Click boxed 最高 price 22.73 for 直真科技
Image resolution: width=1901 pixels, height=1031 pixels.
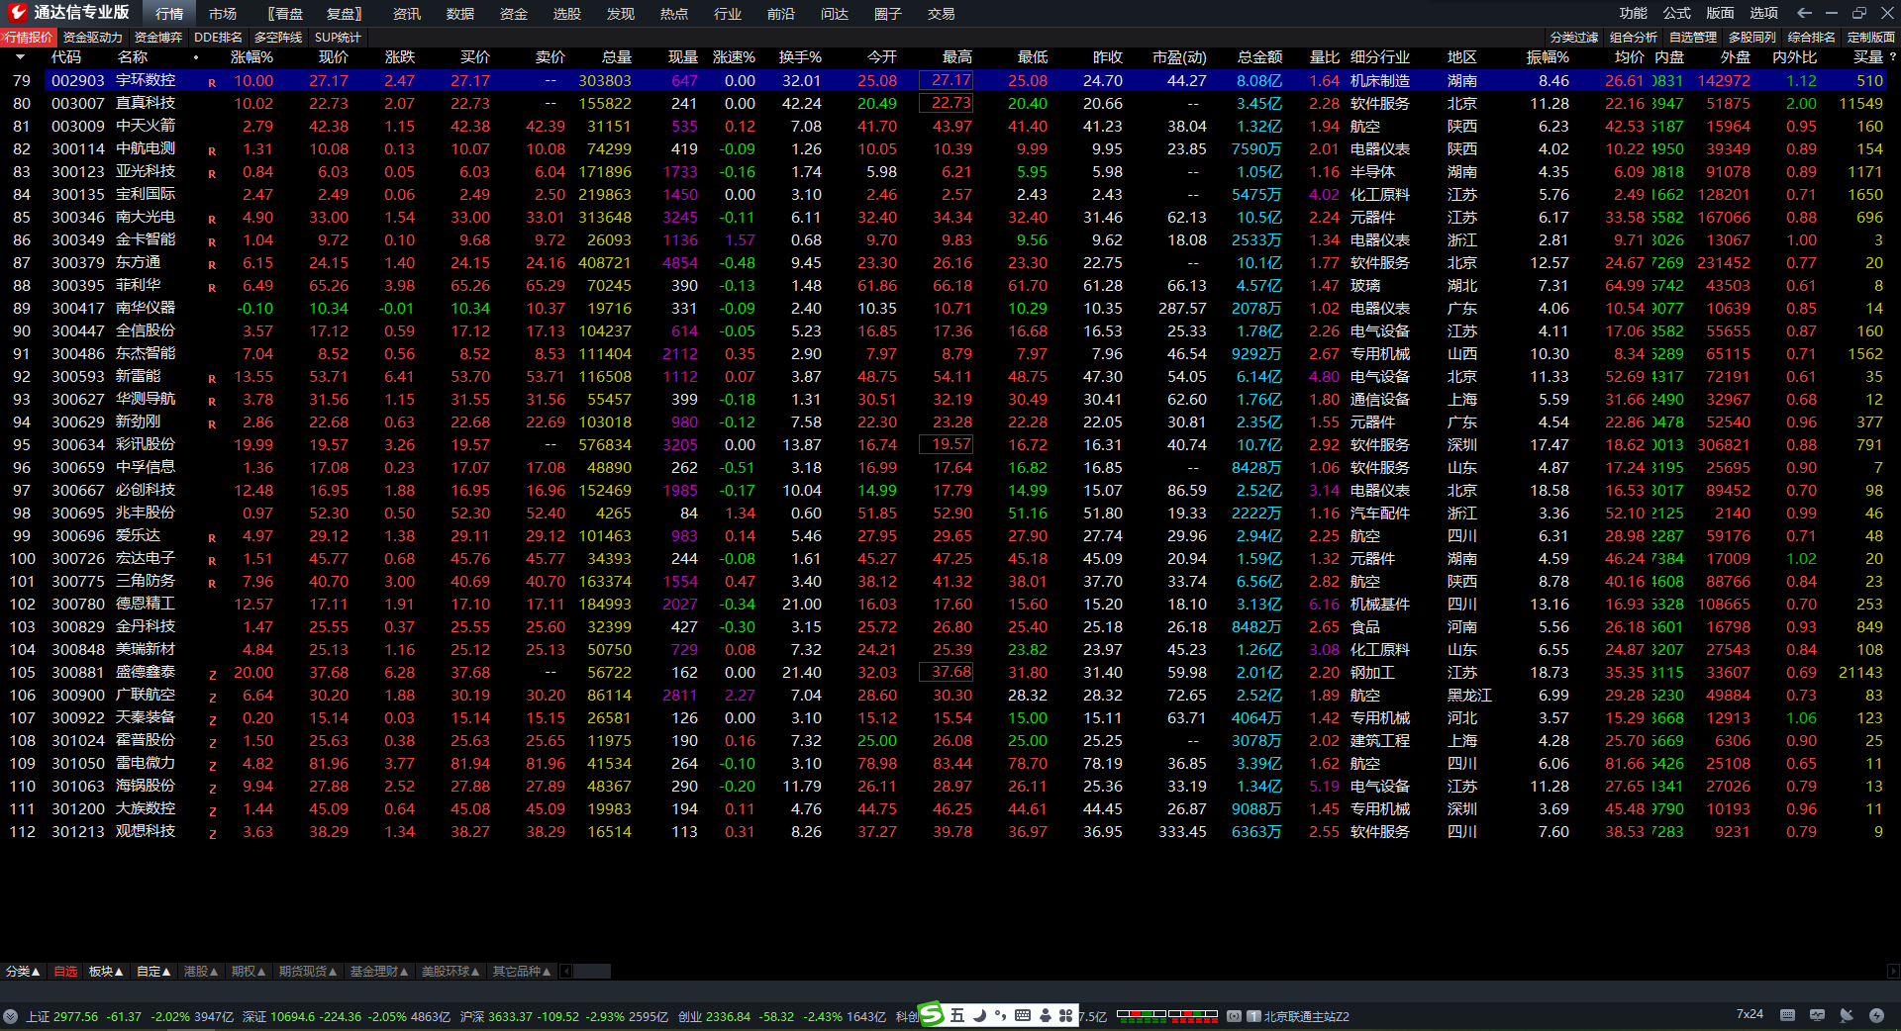coord(947,103)
